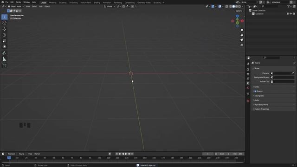The height and width of the screenshot is (167, 297).
Task: Expand the Rigid Body World panel
Action: point(261,104)
